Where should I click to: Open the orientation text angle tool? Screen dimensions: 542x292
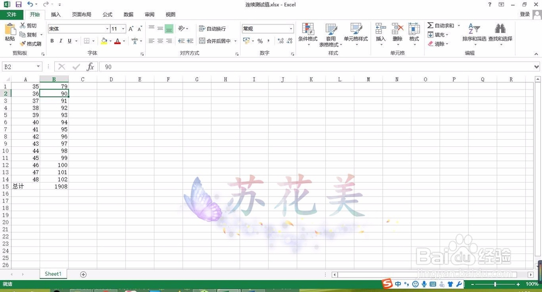(181, 28)
